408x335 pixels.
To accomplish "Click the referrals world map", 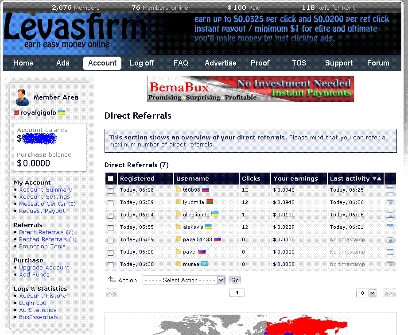I will tap(251, 324).
